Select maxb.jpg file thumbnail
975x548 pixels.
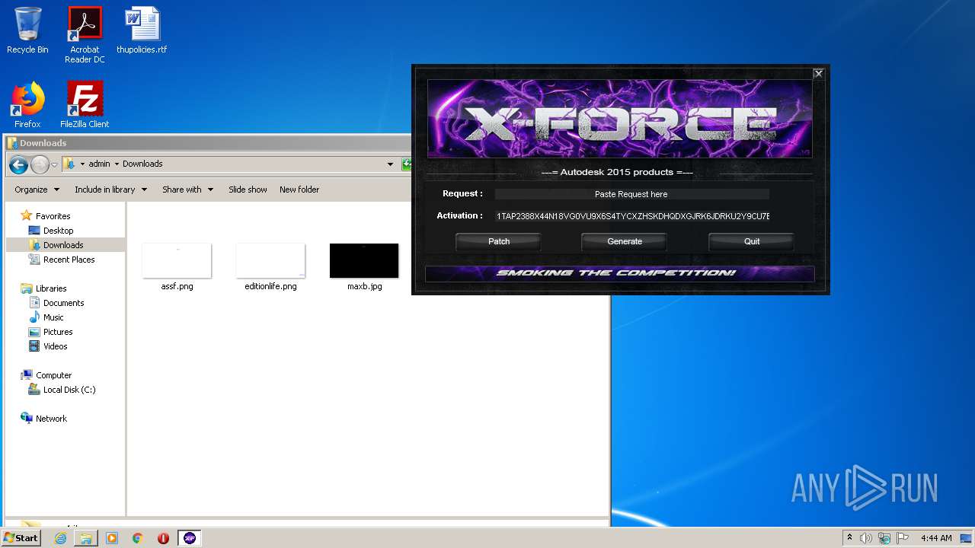(364, 267)
